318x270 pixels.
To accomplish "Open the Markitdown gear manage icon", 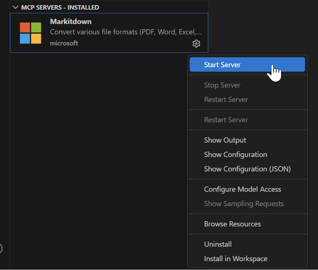I will pos(196,43).
